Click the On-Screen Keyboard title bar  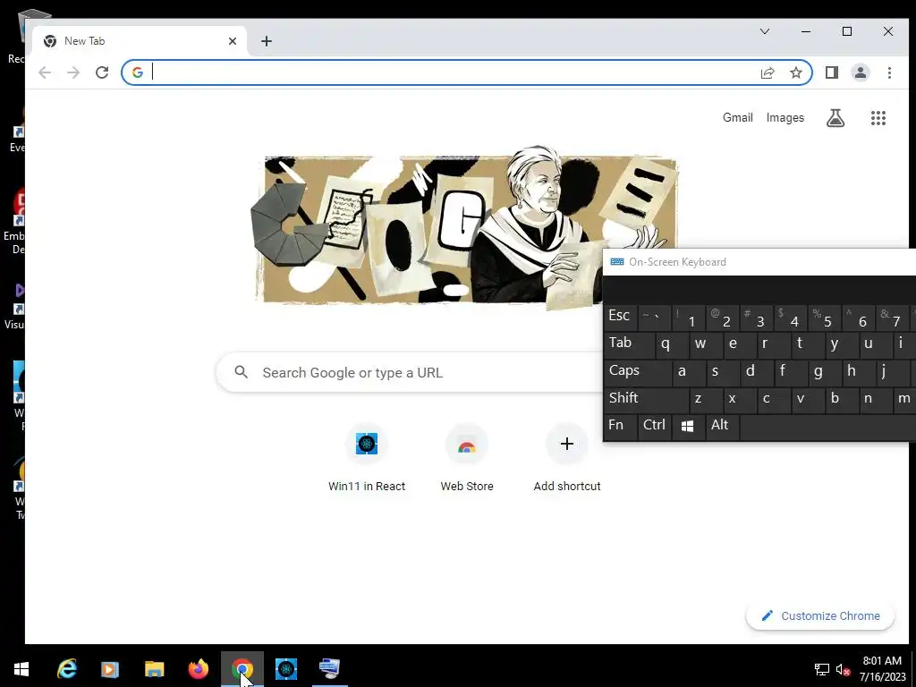click(x=759, y=262)
